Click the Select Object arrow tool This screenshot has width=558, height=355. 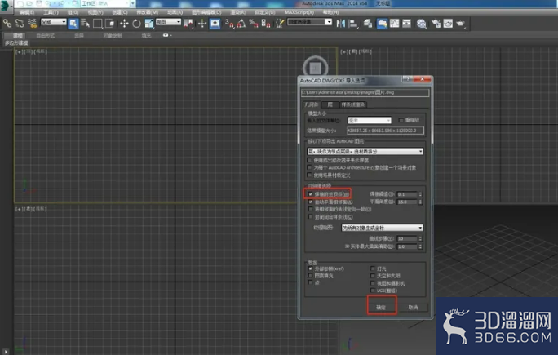tap(73, 24)
